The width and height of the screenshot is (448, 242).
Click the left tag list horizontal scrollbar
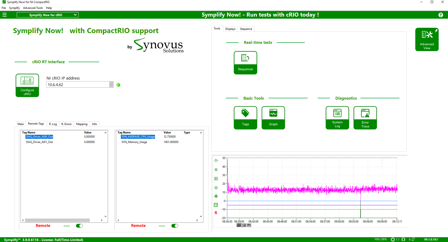pyautogui.click(x=57, y=220)
